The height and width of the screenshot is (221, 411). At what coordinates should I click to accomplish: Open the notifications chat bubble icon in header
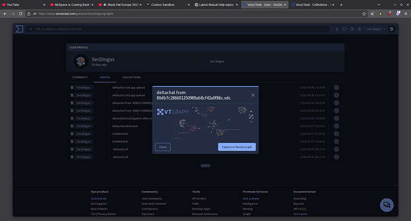[x=344, y=29]
